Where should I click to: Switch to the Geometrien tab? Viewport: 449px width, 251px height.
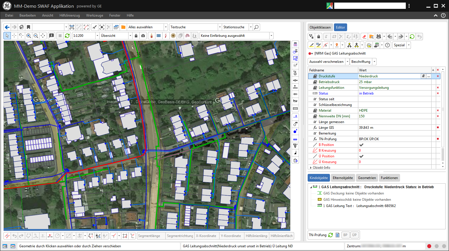(x=367, y=178)
